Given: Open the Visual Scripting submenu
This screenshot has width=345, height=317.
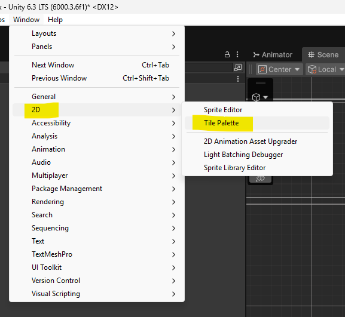Looking at the screenshot, I should tap(97, 294).
